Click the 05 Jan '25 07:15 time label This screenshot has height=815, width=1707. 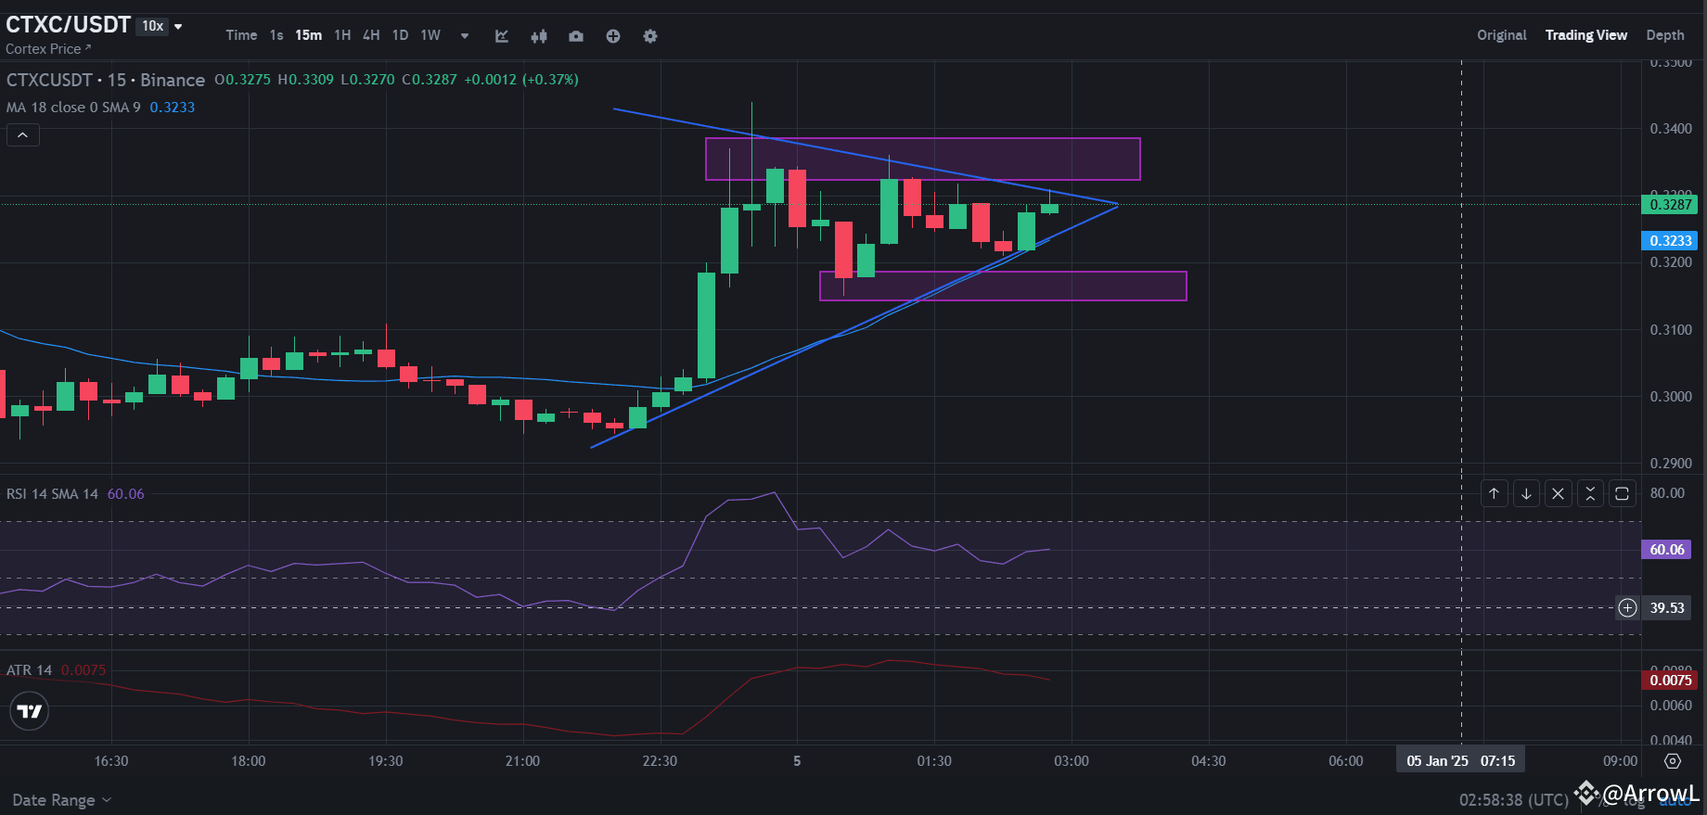tap(1461, 761)
